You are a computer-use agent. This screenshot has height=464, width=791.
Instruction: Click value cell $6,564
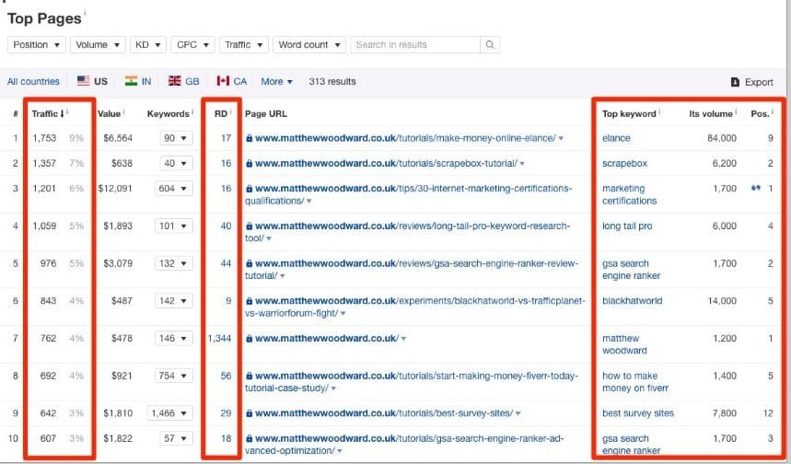click(x=118, y=138)
